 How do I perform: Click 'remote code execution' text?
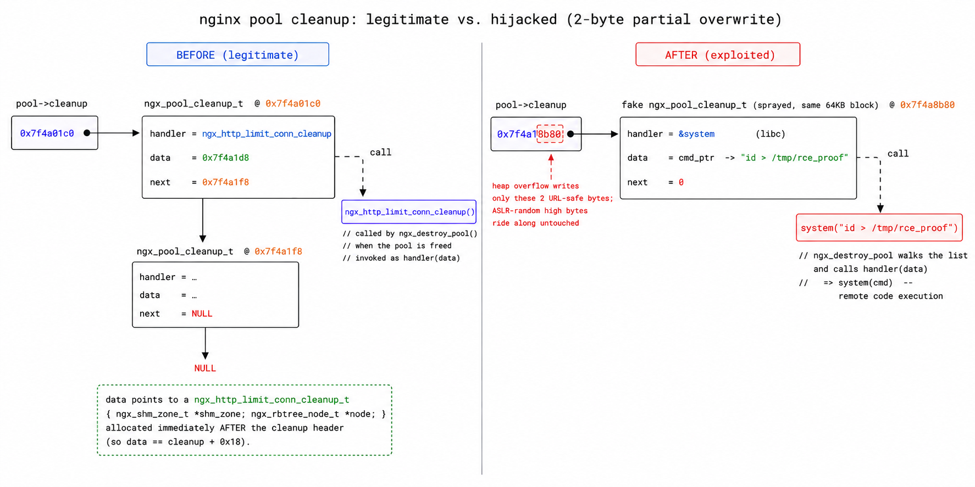891,296
